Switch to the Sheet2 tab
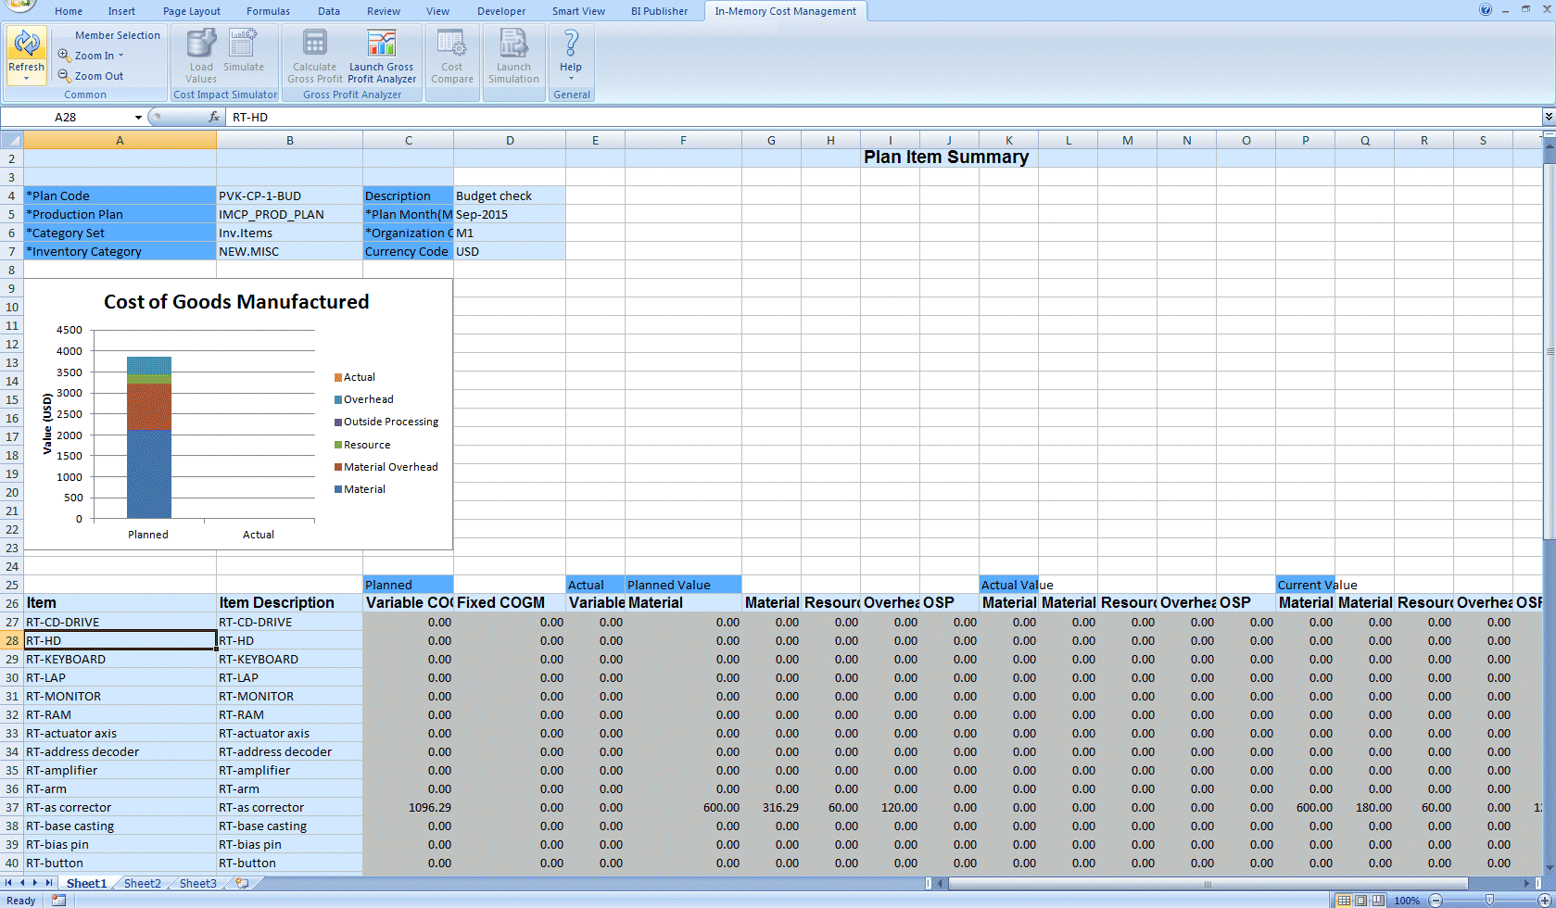The height and width of the screenshot is (908, 1556). coord(143,883)
